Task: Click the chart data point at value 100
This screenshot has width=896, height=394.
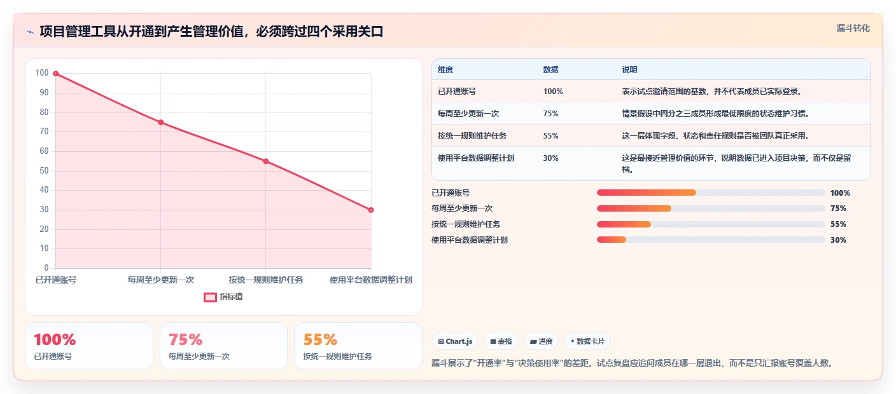Action: point(56,74)
